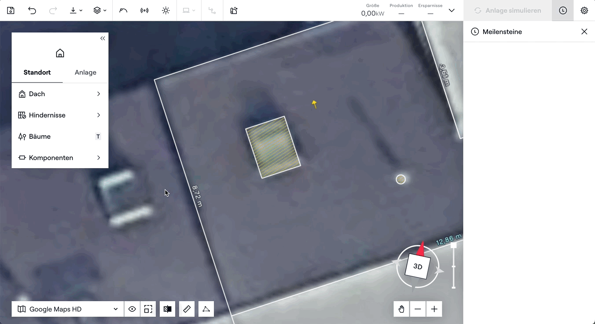Close the Meilensteine panel

click(584, 32)
